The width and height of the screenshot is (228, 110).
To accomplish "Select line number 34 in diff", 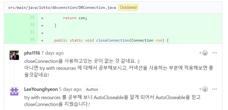I will [x=32, y=40].
